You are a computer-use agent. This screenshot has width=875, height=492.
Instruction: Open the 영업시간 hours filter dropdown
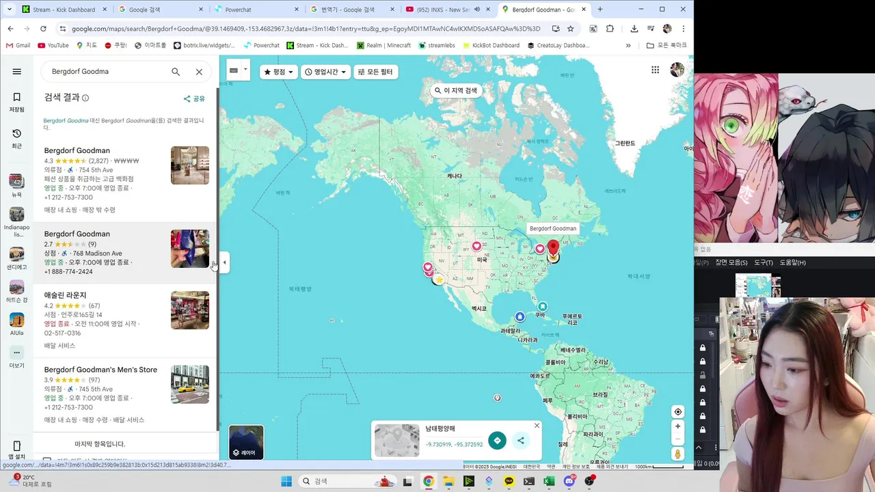(325, 72)
